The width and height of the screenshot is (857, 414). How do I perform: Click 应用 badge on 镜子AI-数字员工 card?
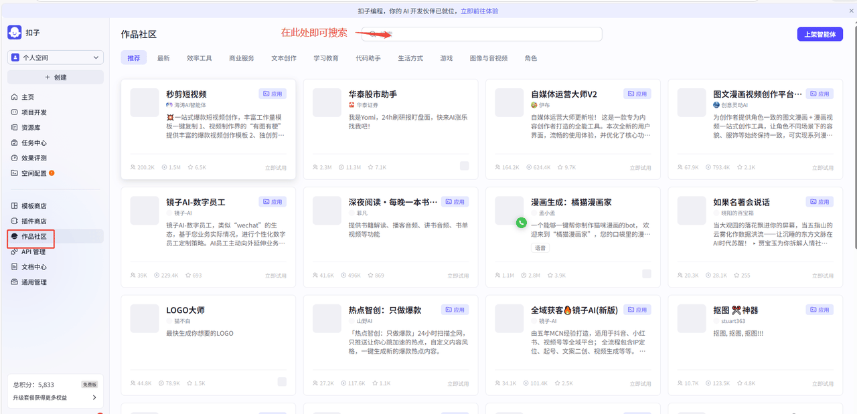coord(272,201)
